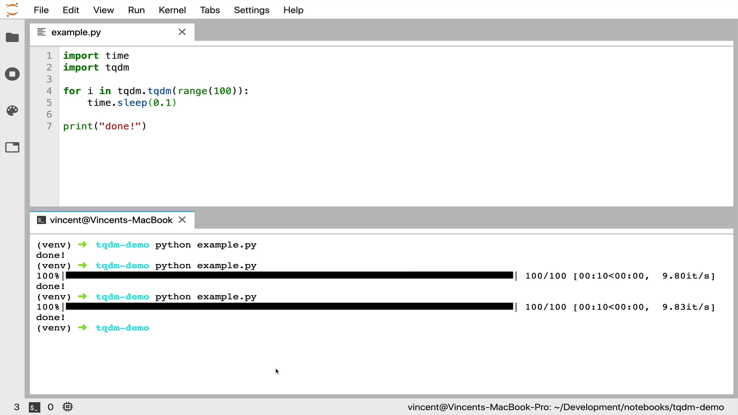Open the Kernel menu

pos(172,10)
